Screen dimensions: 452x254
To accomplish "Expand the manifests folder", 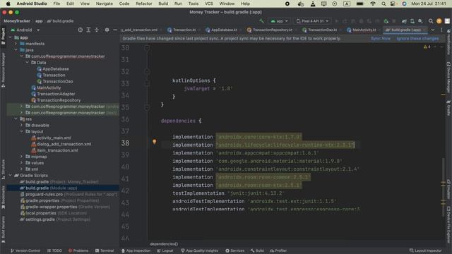I will click(x=16, y=44).
